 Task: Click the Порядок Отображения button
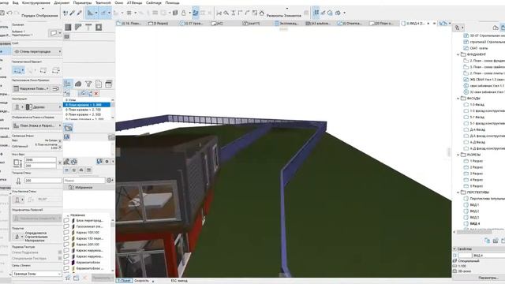tap(40, 15)
